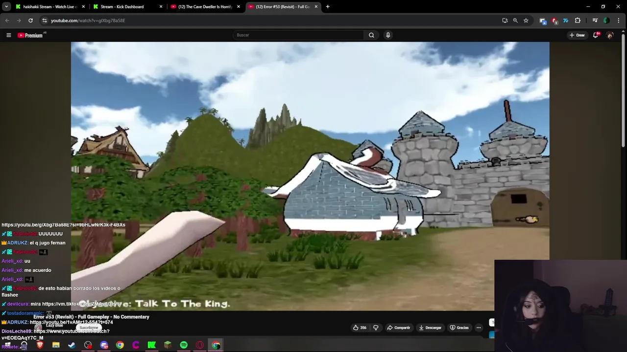Image resolution: width=627 pixels, height=352 pixels.
Task: Open ADRUKZ's youtu.be/1vAMz12-5S4 link
Action: coord(72,322)
